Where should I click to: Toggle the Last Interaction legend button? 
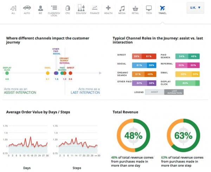tap(174, 92)
